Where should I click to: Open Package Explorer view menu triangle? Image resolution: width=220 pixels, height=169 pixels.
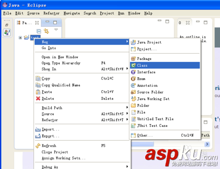click(x=56, y=30)
